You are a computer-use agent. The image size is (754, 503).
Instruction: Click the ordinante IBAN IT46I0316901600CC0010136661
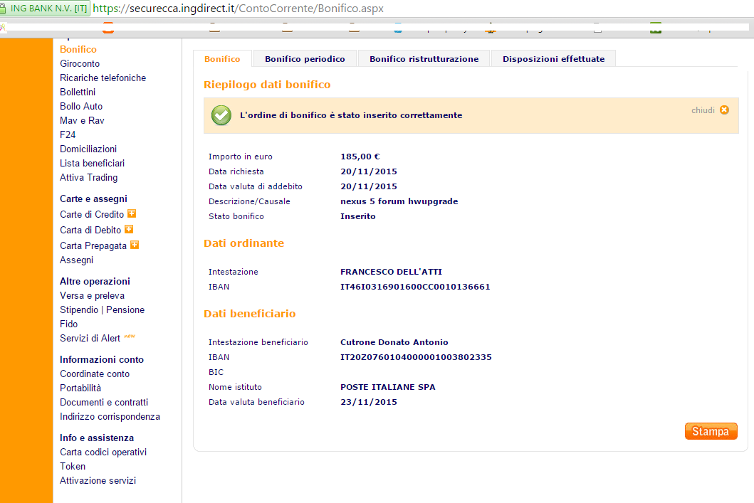click(x=416, y=287)
